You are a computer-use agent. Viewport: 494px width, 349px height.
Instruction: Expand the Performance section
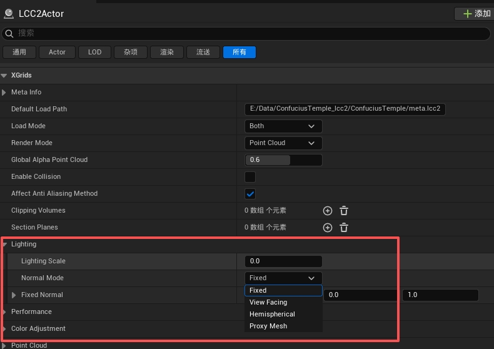[4, 312]
